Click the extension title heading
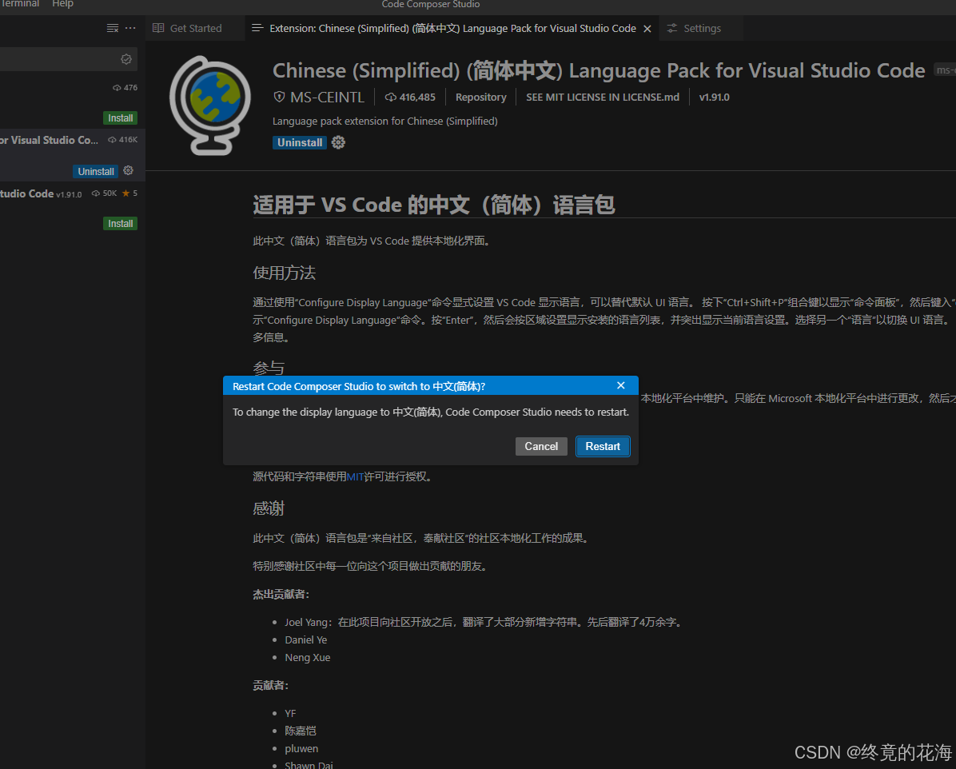The width and height of the screenshot is (956, 769). [599, 70]
